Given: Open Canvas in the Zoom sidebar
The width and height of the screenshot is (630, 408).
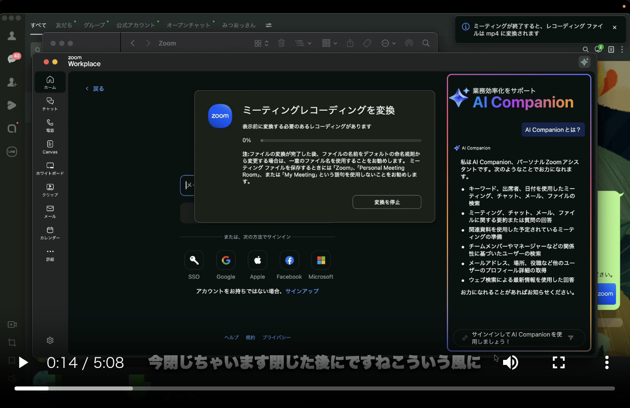Looking at the screenshot, I should click(50, 147).
